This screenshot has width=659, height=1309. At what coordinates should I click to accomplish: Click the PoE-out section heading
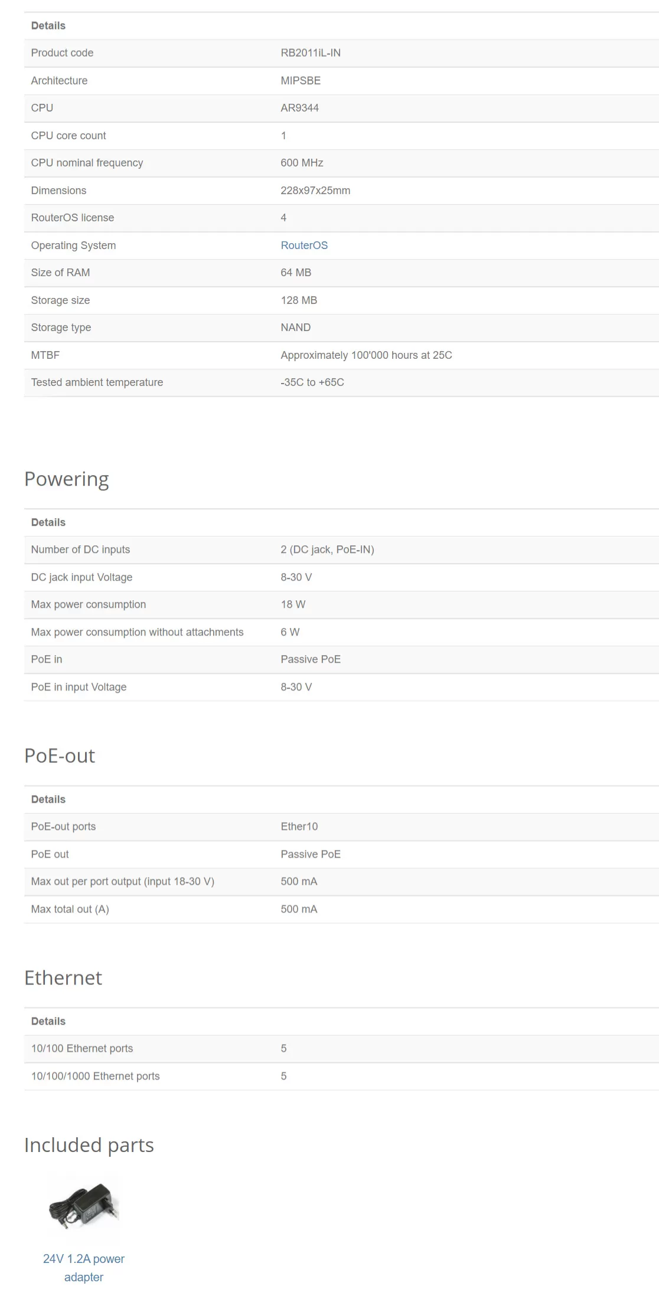click(x=60, y=756)
